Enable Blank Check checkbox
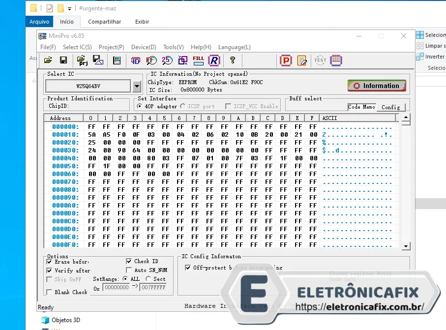 [49, 292]
